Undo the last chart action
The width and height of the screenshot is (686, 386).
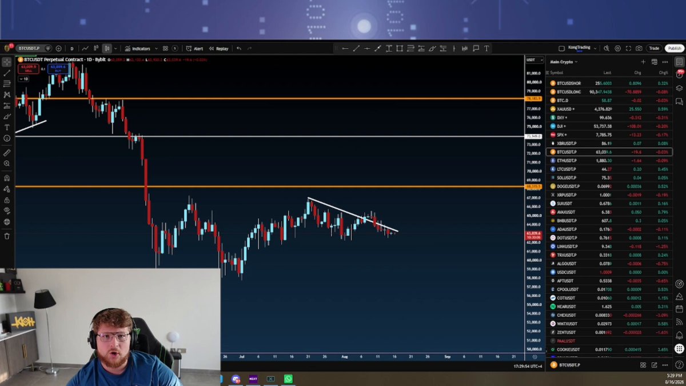[239, 49]
